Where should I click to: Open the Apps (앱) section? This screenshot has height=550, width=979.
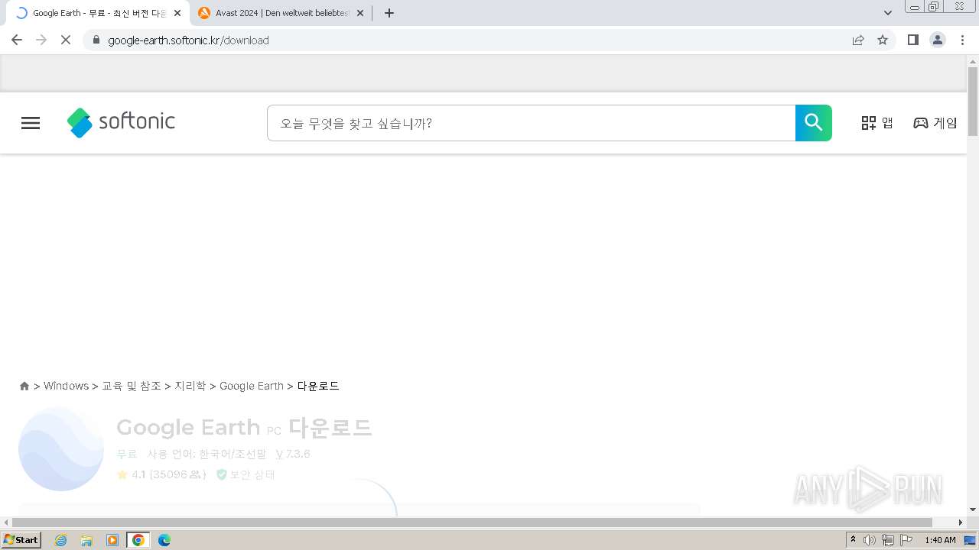877,123
